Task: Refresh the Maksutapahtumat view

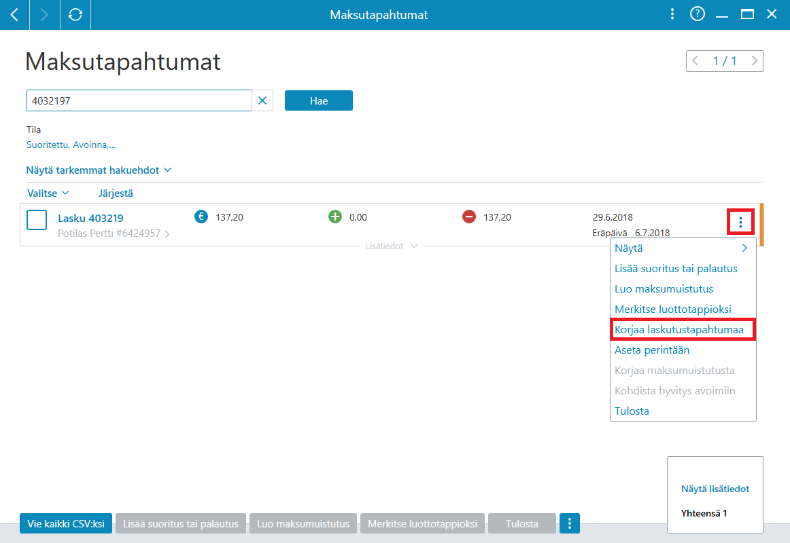Action: click(75, 14)
